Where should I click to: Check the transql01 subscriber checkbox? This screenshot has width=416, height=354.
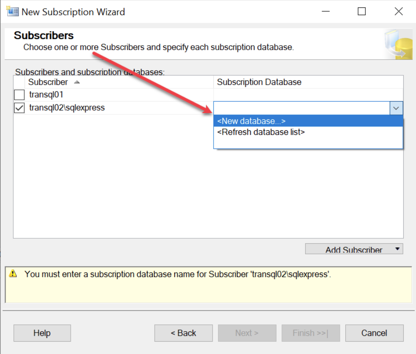[x=19, y=95]
